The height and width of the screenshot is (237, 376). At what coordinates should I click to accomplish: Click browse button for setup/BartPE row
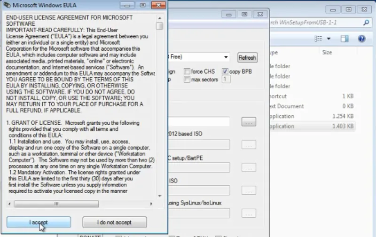(x=249, y=167)
